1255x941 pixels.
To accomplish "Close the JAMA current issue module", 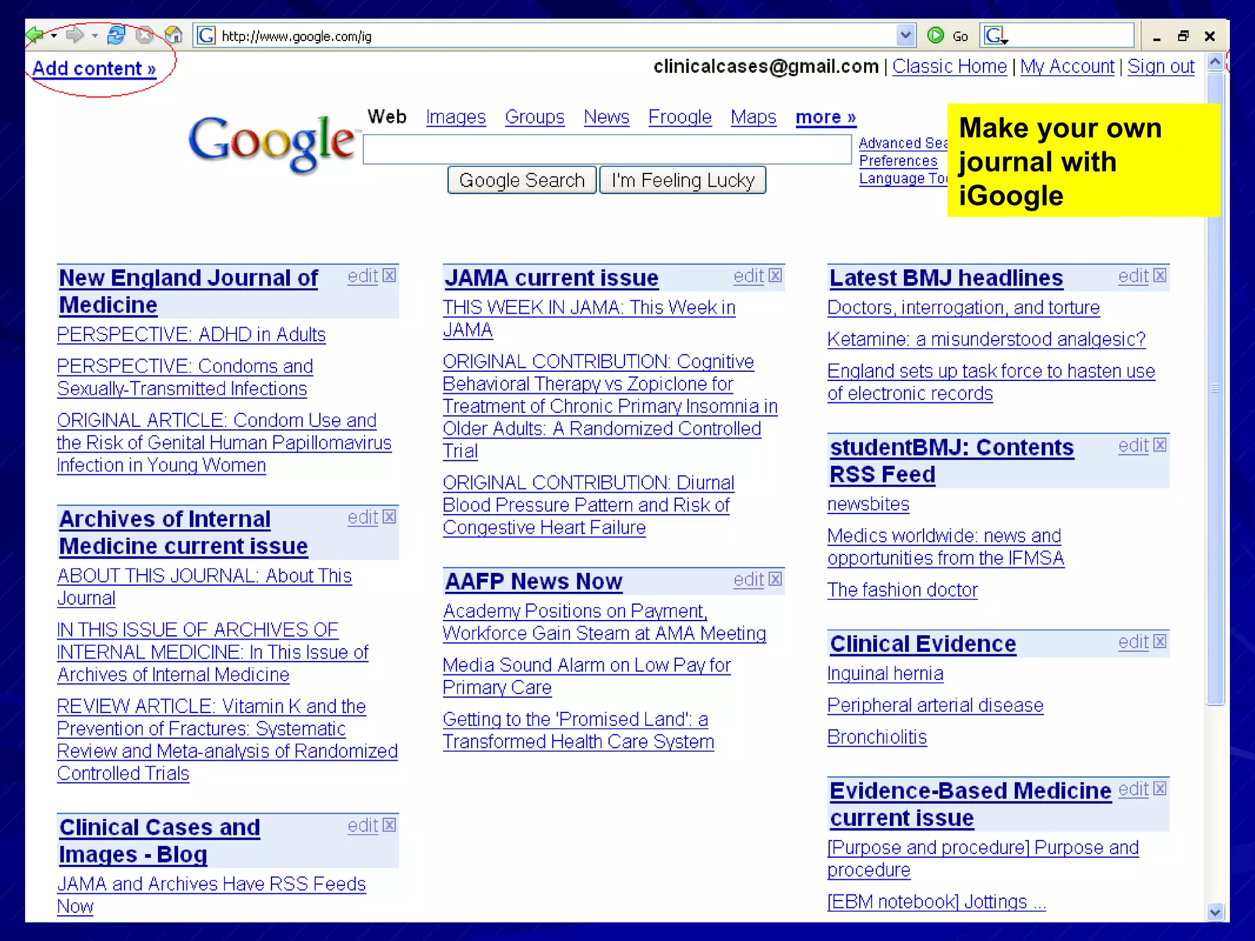I will (775, 276).
